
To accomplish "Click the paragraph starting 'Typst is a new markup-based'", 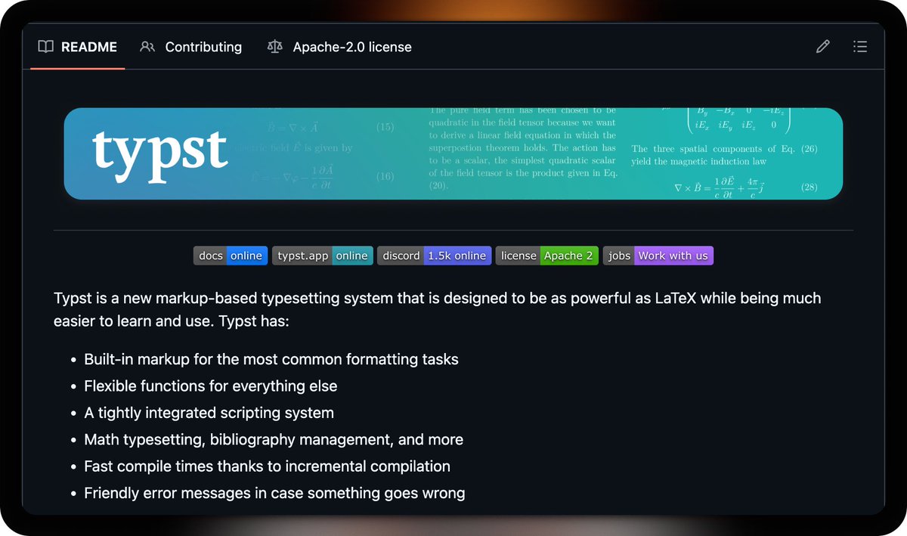I will click(x=438, y=309).
